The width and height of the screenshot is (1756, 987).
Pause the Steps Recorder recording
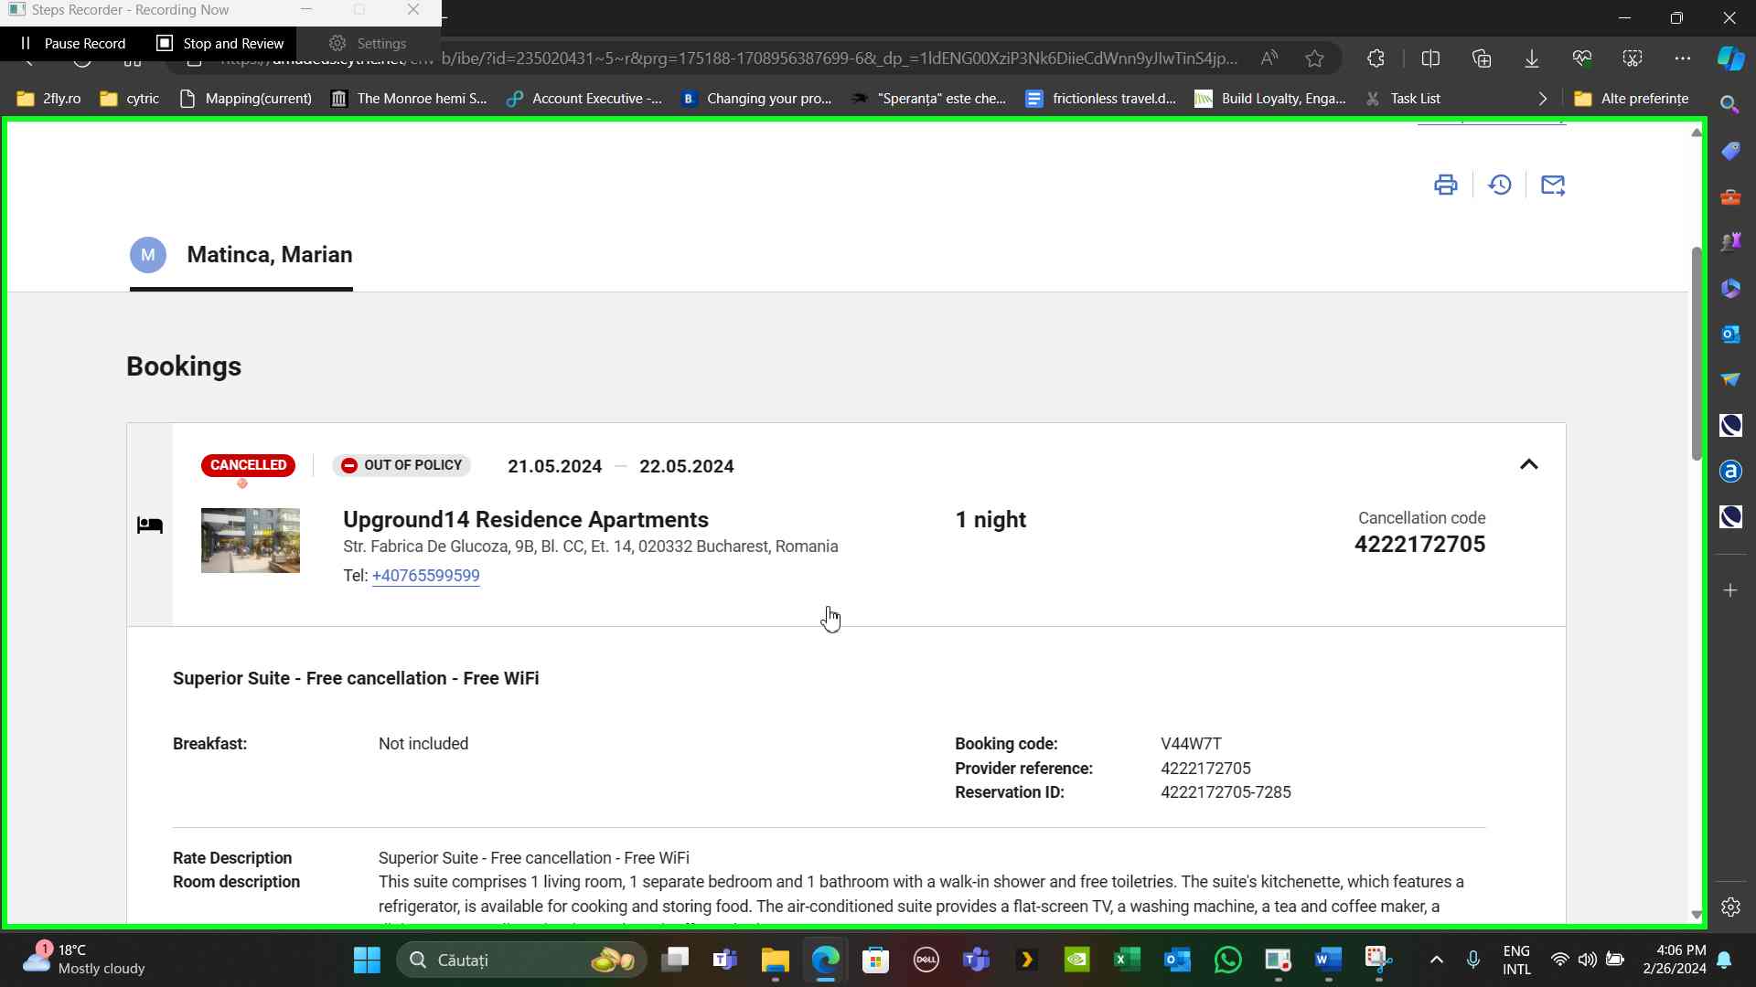coord(73,43)
